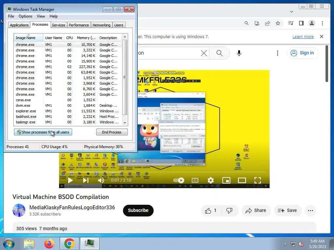This screenshot has width=334, height=250.
Task: Switch to the Networking tab
Action: coord(101,25)
